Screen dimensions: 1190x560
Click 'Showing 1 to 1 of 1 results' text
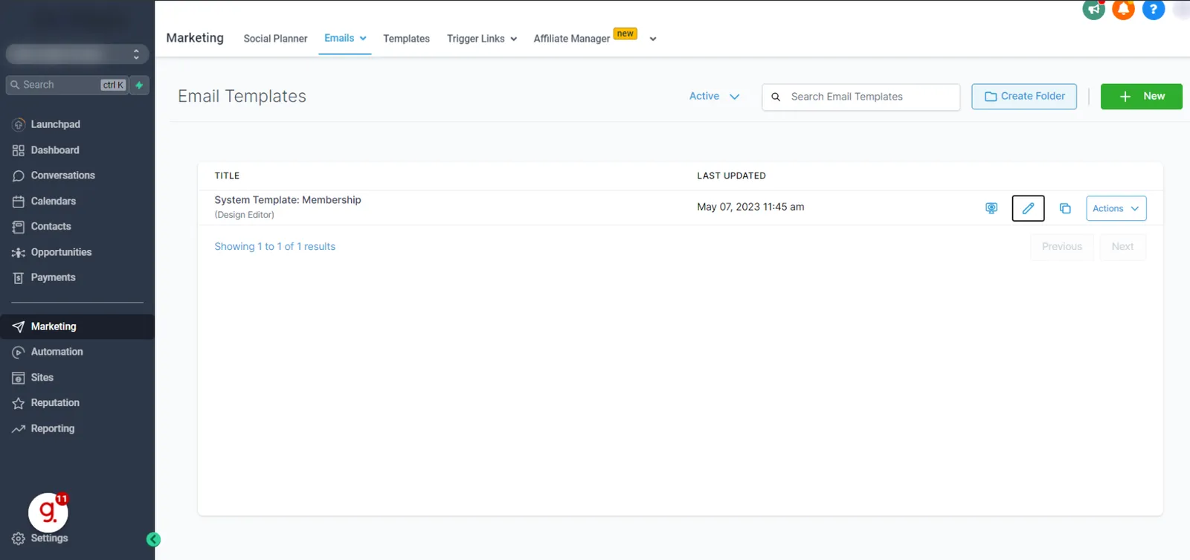tap(274, 247)
